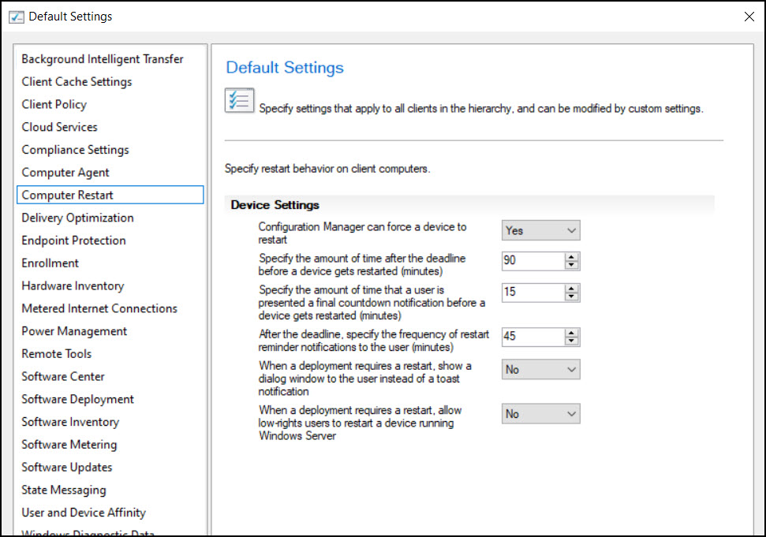Select Client Policy in the sidebar
Image resolution: width=766 pixels, height=537 pixels.
54,104
